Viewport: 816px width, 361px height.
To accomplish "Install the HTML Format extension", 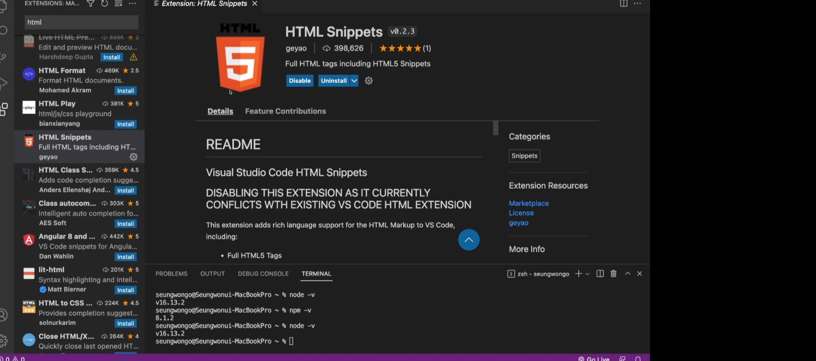I will [125, 91].
